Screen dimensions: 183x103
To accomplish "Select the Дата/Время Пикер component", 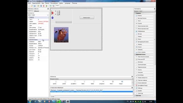I will (144, 86).
